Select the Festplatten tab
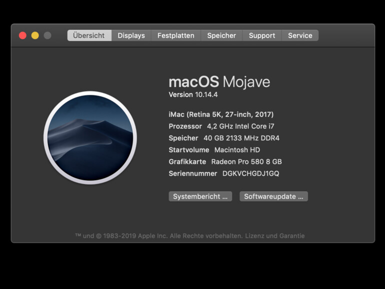 coord(176,35)
